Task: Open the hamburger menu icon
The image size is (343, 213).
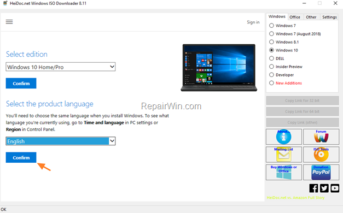Action: point(9,22)
